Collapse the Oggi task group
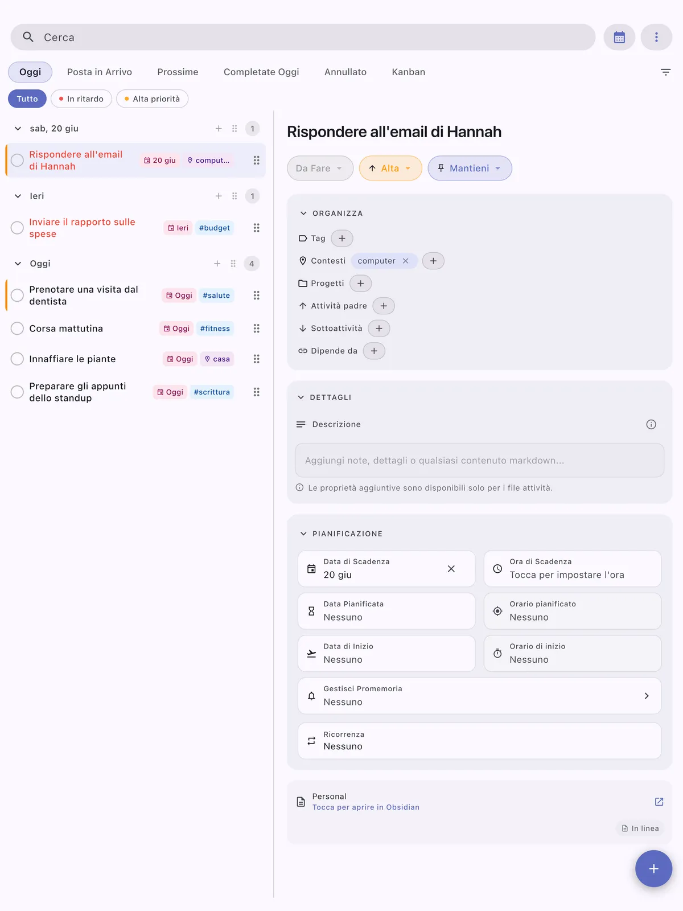This screenshot has width=683, height=911. coord(18,264)
